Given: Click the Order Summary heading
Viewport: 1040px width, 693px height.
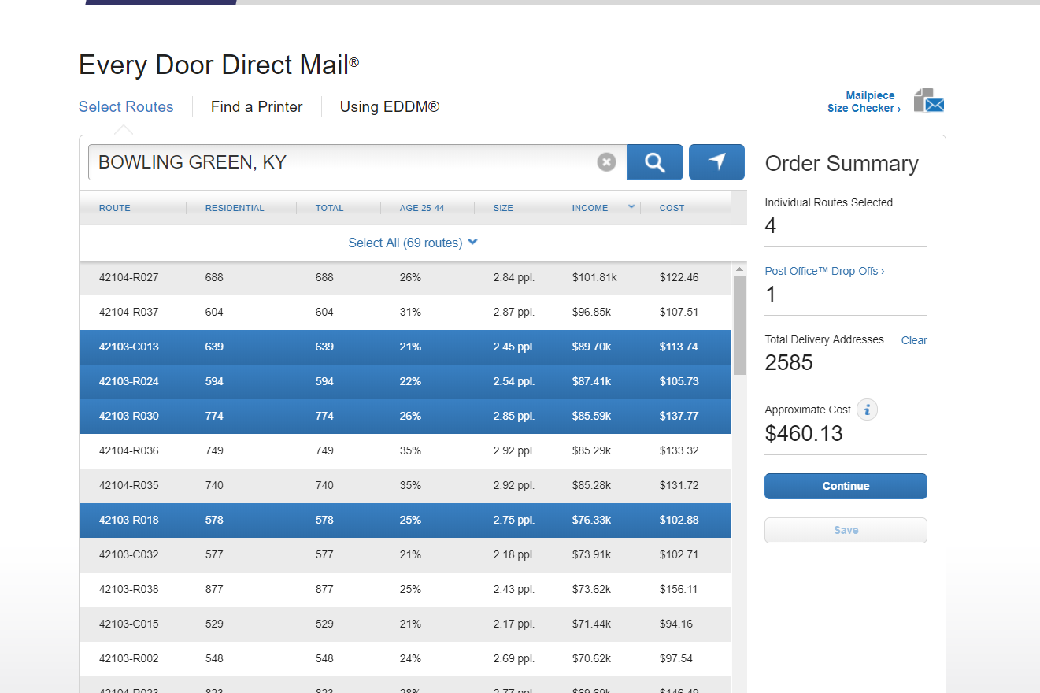Looking at the screenshot, I should point(842,164).
